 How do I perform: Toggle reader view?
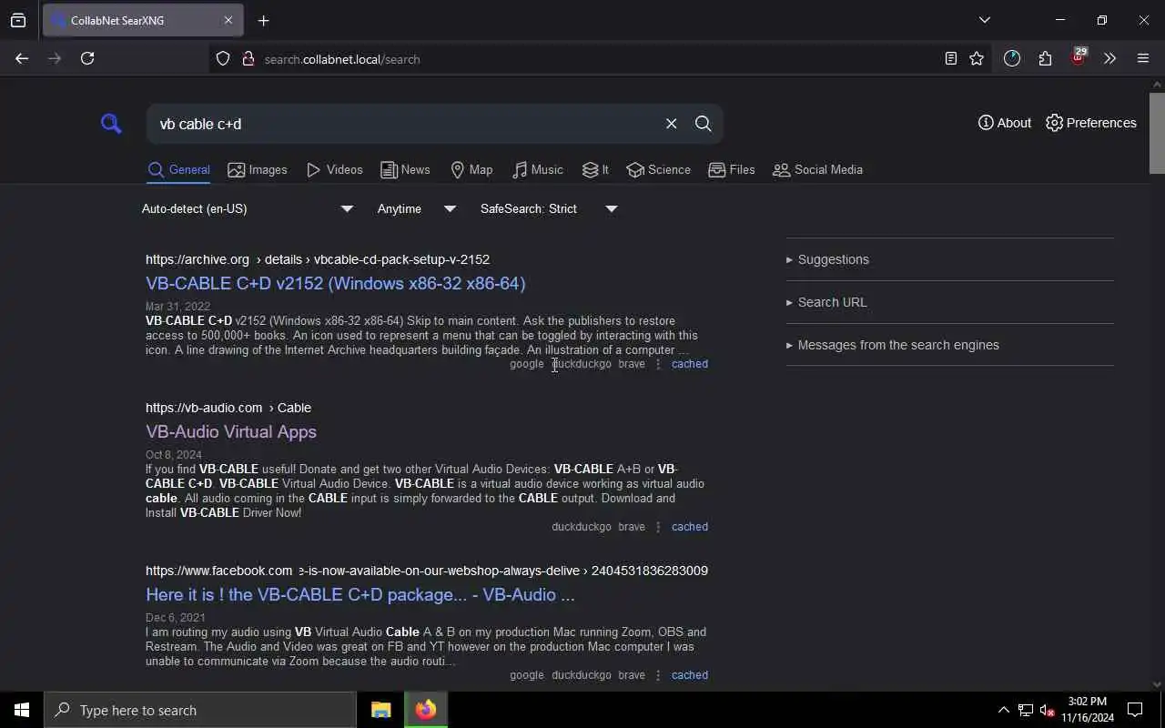[950, 58]
